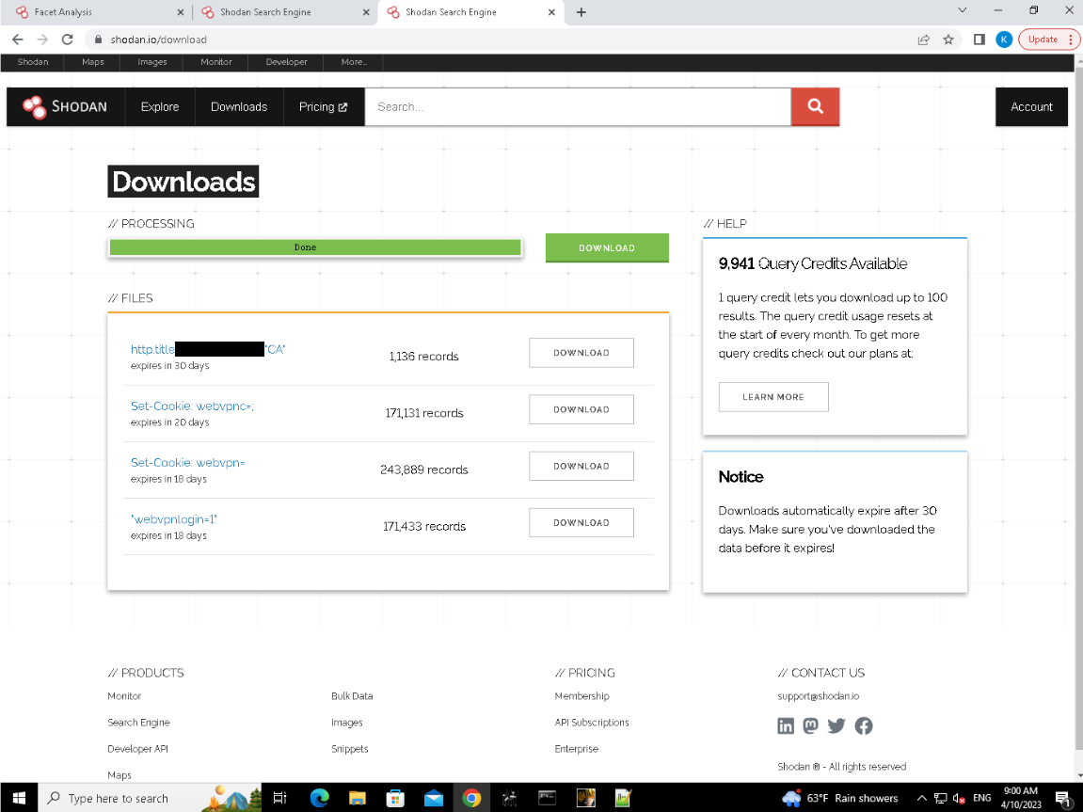
Task: Launch Microsoft Edge from the taskbar
Action: (x=319, y=798)
